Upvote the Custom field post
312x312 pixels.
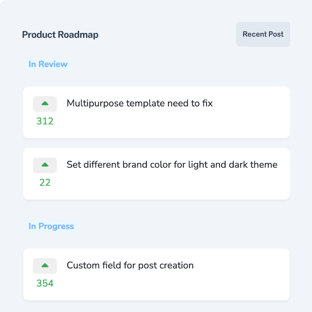tap(45, 266)
